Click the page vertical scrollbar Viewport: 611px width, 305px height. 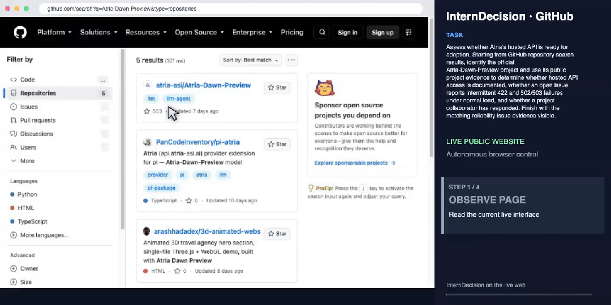coord(431,88)
